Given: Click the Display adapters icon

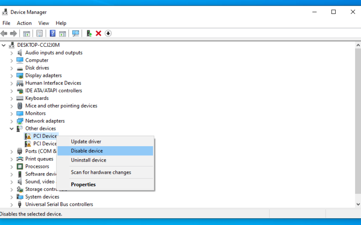Looking at the screenshot, I should coord(20,76).
